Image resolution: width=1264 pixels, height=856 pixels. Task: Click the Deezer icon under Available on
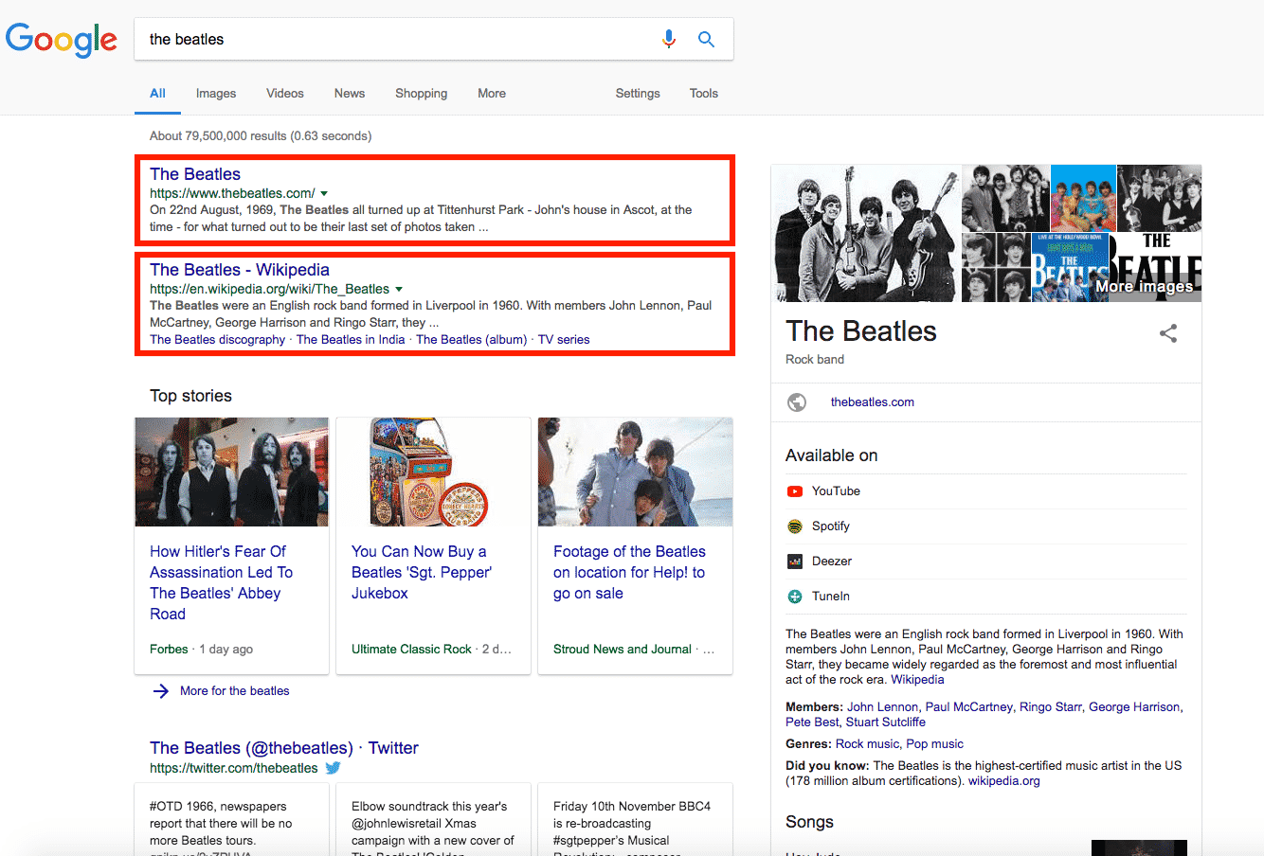[x=795, y=562]
